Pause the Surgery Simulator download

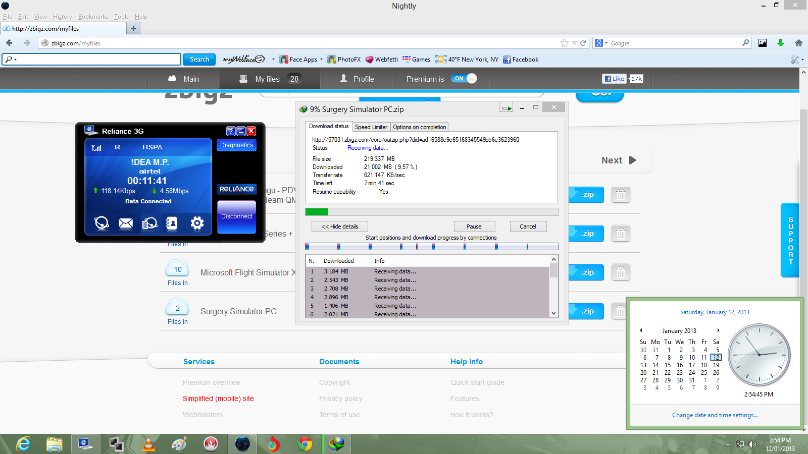pyautogui.click(x=474, y=226)
